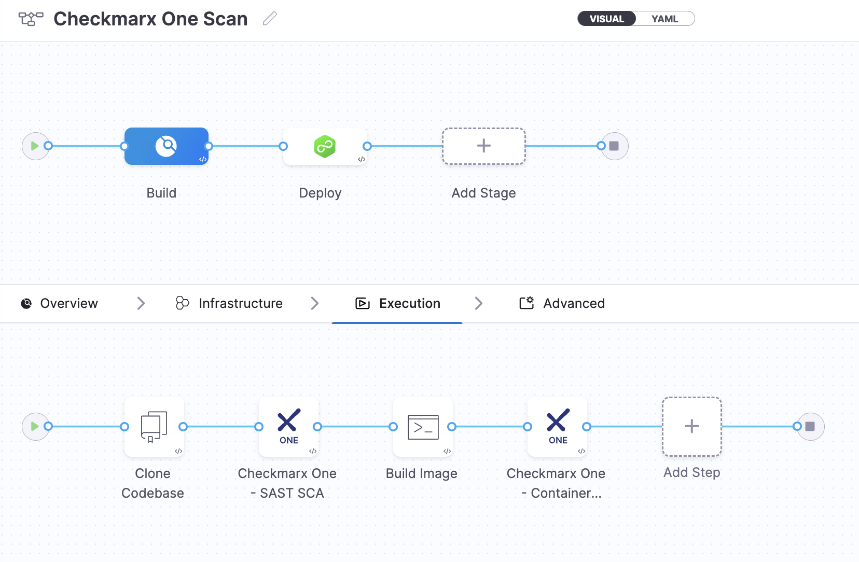Click connector node left of Deploy stage
859x562 pixels.
(x=283, y=146)
